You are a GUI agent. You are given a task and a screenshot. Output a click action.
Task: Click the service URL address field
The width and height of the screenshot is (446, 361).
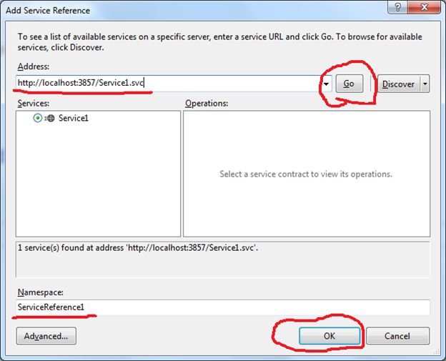(164, 84)
